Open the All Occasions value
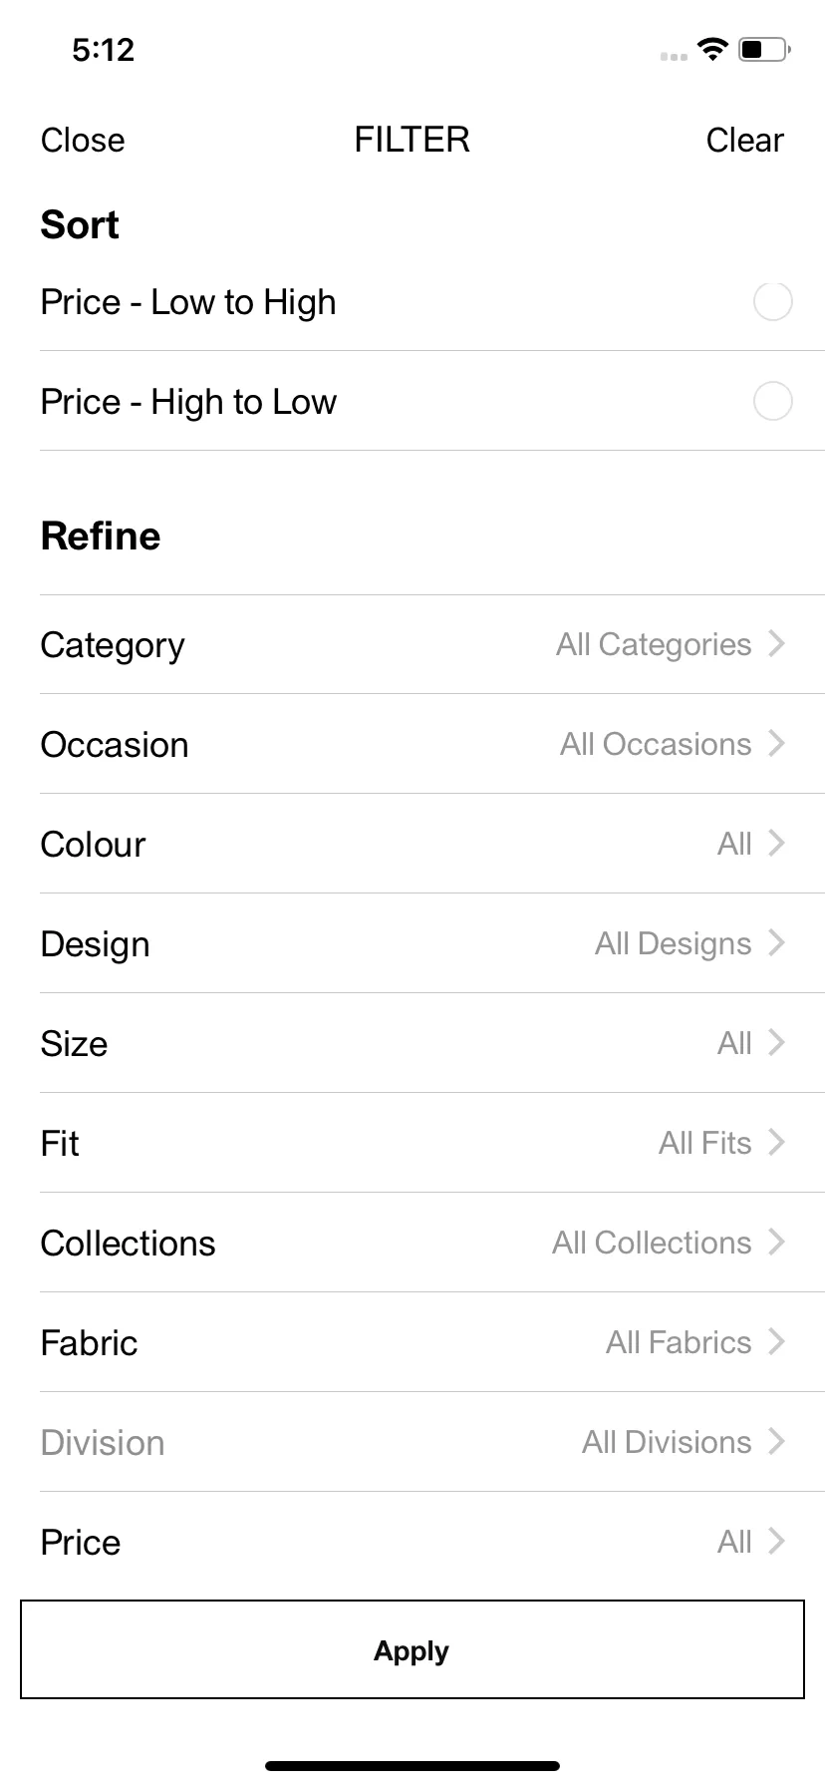Image resolution: width=825 pixels, height=1787 pixels. pyautogui.click(x=656, y=744)
